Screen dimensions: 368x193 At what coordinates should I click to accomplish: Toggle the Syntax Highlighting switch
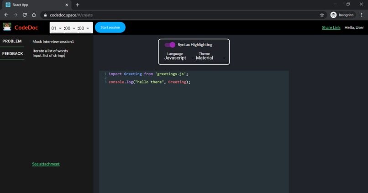pos(170,45)
